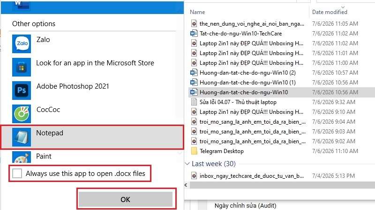
Task: Select the CocCoc label
Action: 48,110
